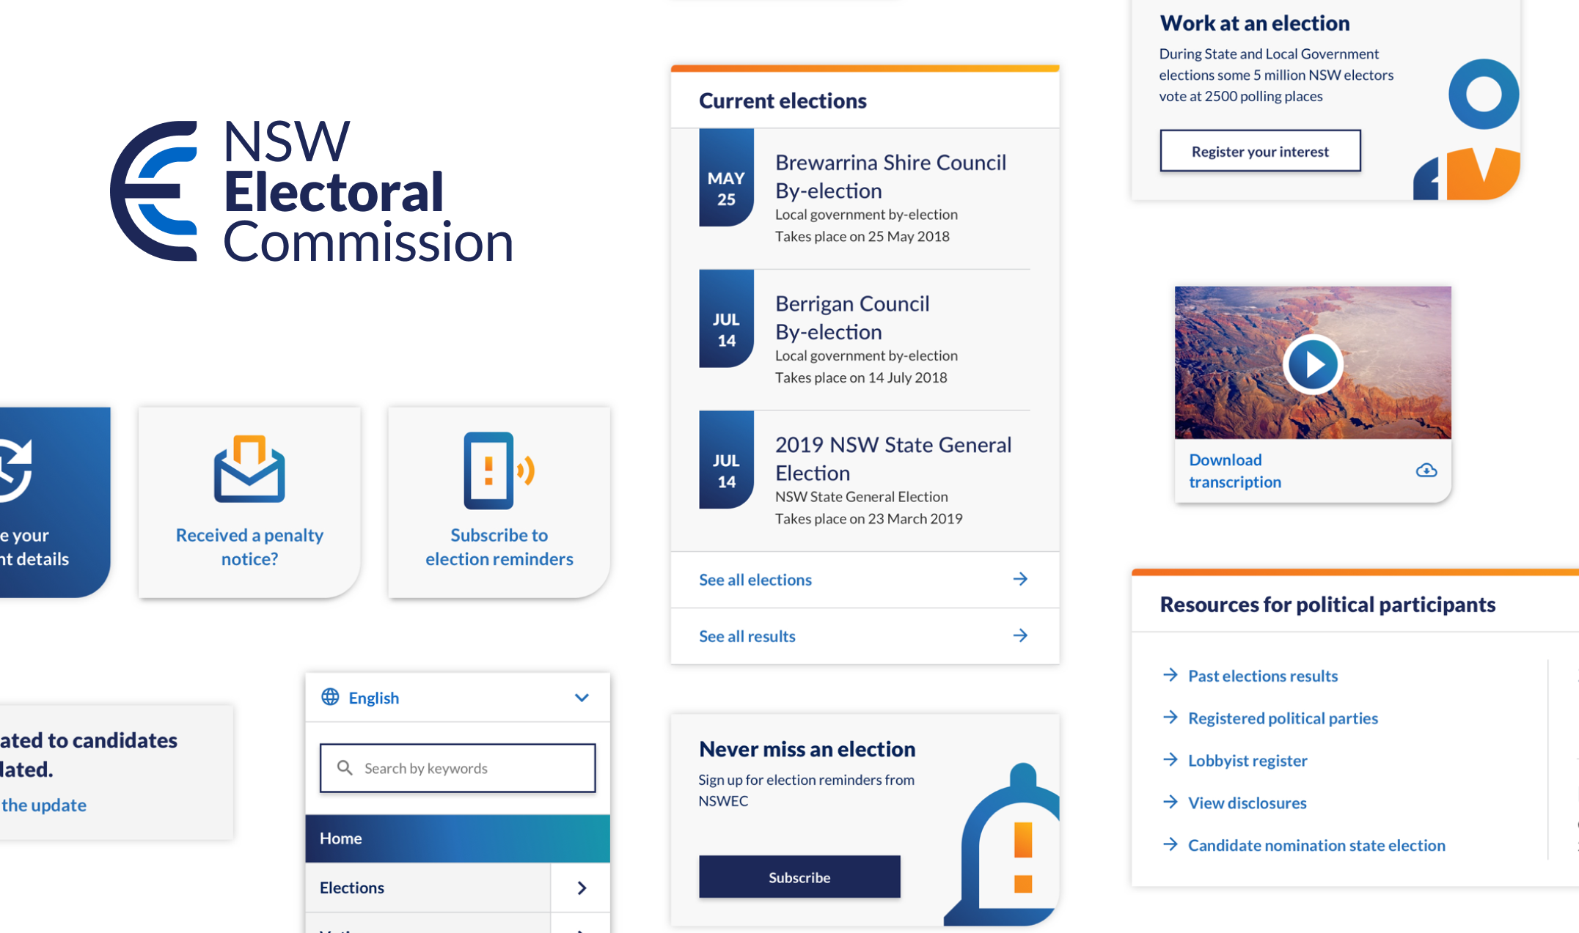The height and width of the screenshot is (933, 1579).
Task: Open Candidate nomination state election link
Action: pos(1316,845)
